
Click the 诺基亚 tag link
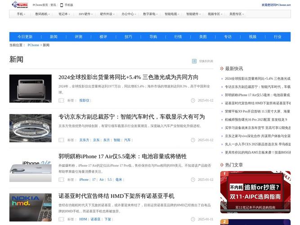(x=95, y=219)
